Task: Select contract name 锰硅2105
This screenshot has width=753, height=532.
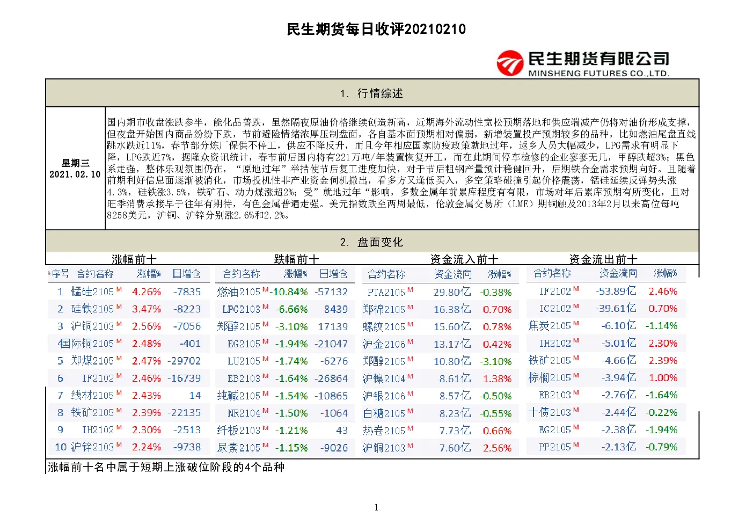Action: pos(92,291)
